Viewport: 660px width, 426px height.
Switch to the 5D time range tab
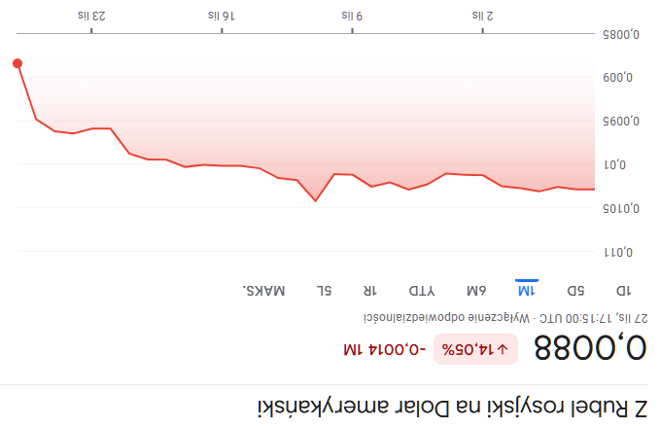tap(575, 290)
